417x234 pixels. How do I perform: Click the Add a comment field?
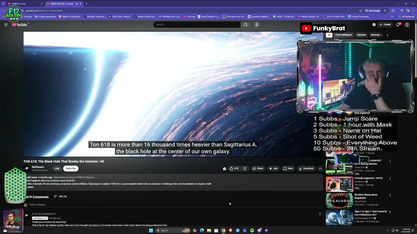[174, 205]
